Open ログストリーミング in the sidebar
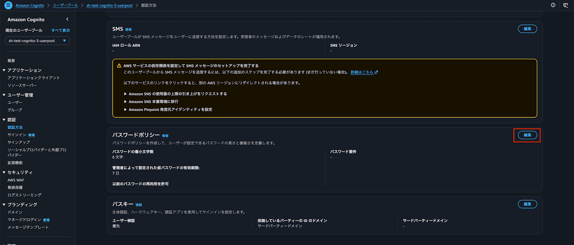This screenshot has height=245, width=574. 24,195
